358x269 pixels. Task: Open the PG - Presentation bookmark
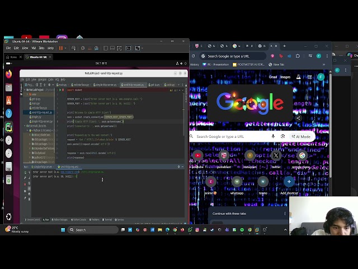(216, 64)
